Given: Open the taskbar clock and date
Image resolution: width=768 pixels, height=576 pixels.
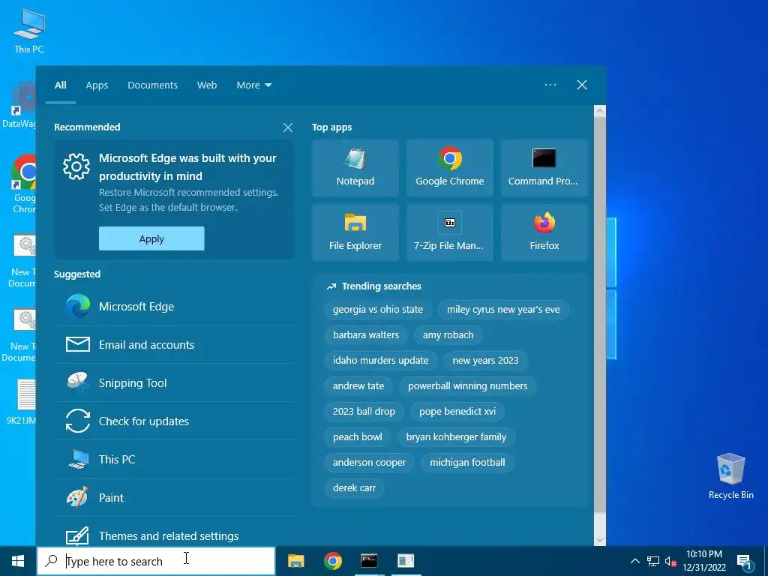Looking at the screenshot, I should pos(704,561).
